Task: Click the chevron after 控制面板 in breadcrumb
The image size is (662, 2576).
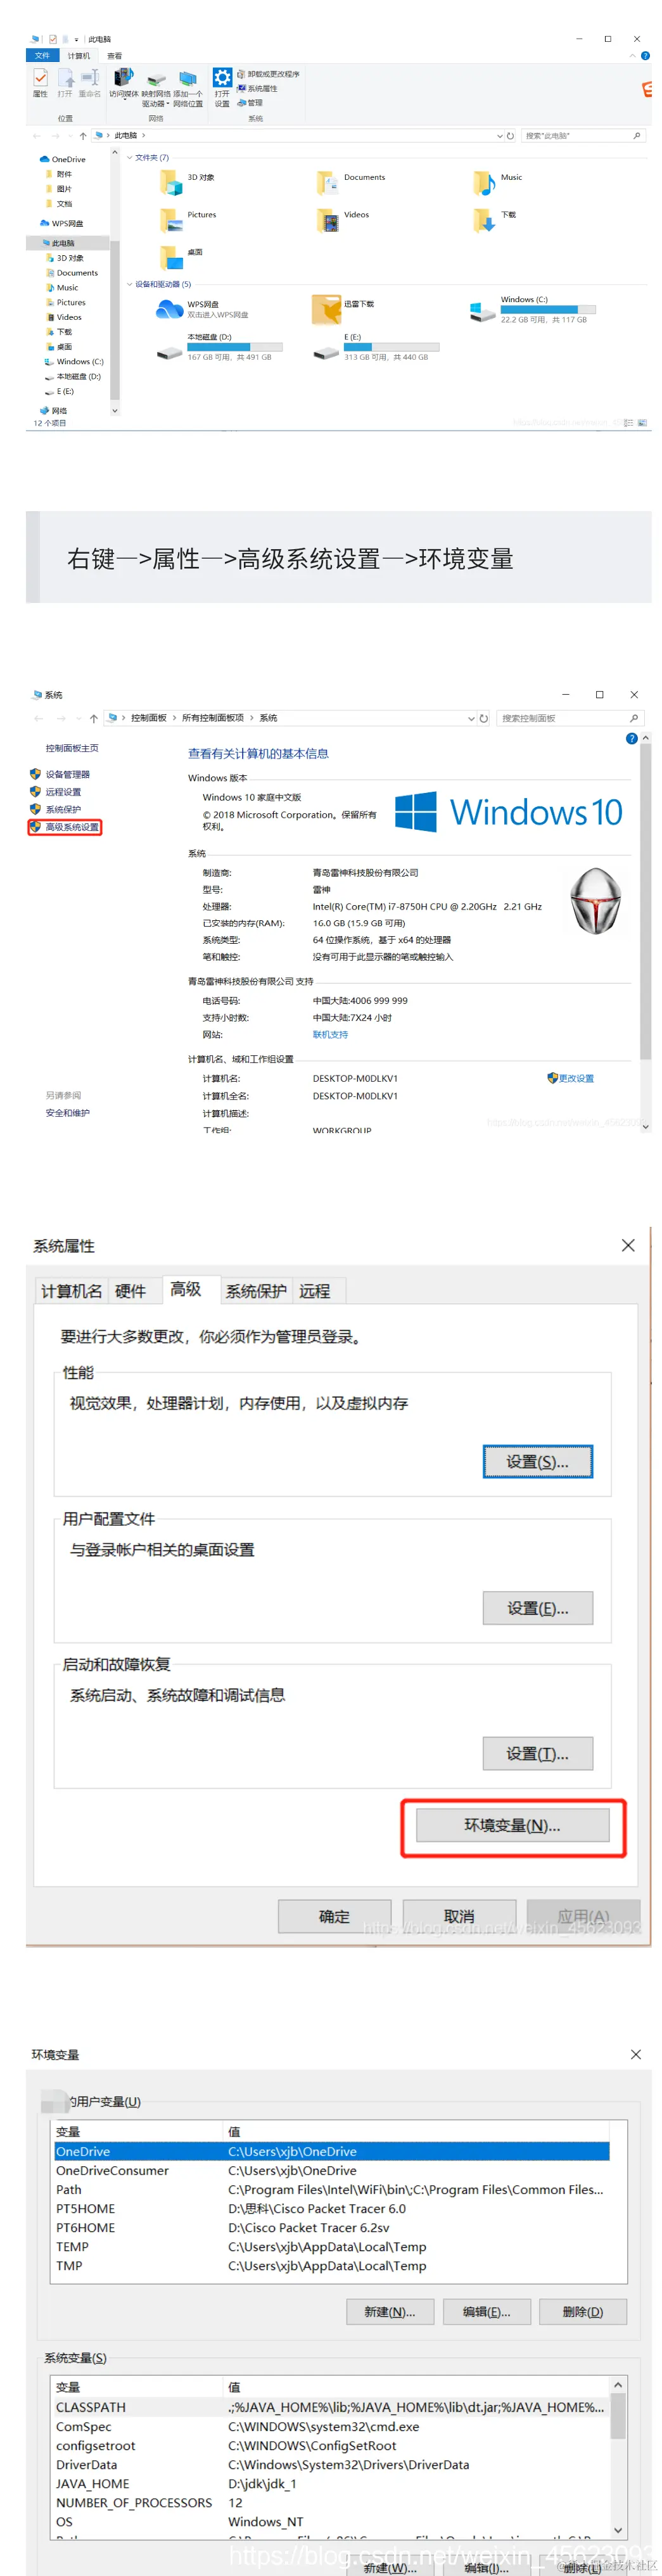Action: tap(174, 718)
